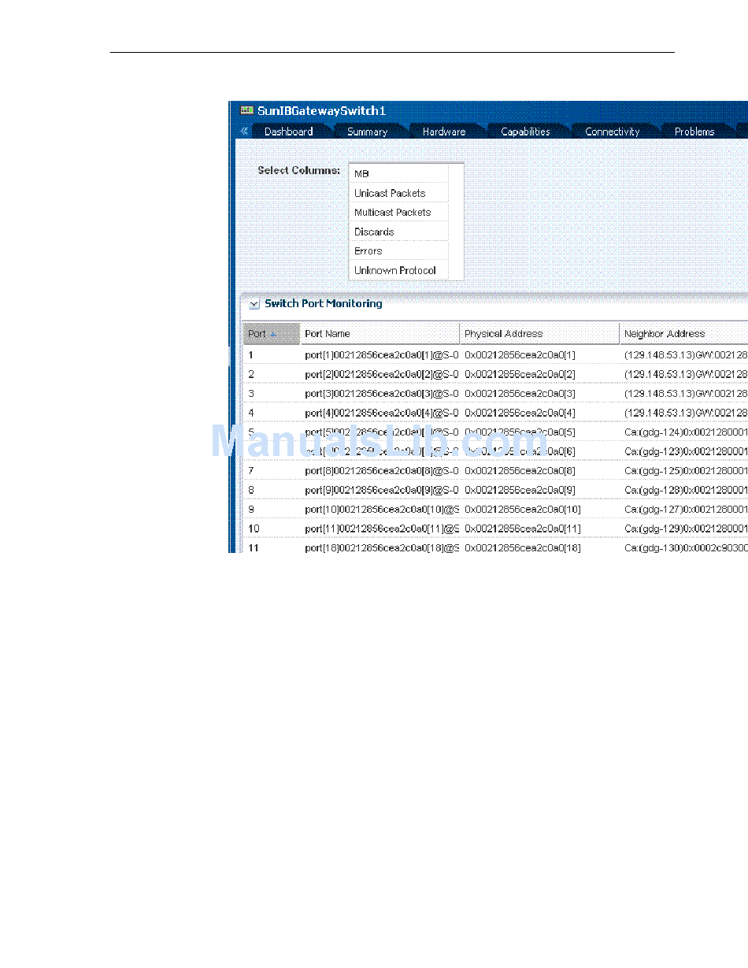Click physical address 0x00212856cea2c0a0[8]
Image resolution: width=748 pixels, height=968 pixels.
[520, 470]
